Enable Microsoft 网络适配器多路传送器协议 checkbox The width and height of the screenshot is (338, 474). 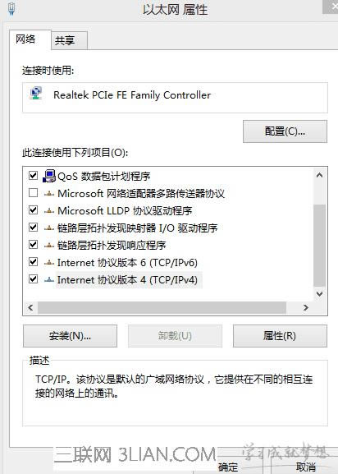[x=33, y=192]
